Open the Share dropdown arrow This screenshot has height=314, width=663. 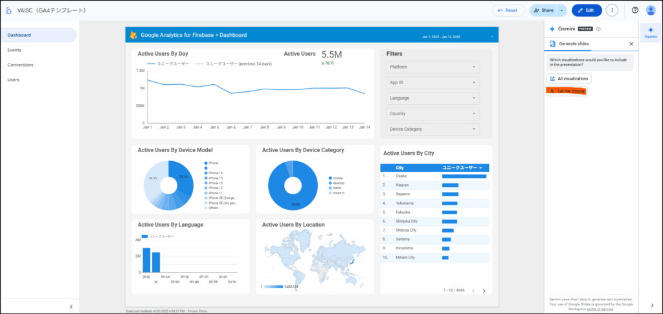(561, 10)
